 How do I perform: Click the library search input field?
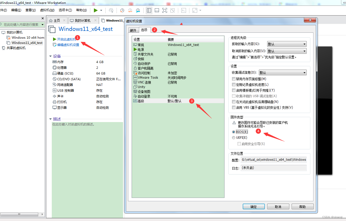(x=21, y=24)
